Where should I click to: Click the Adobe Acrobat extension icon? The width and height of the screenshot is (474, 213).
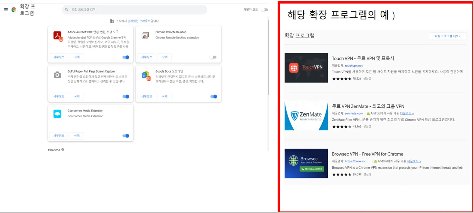pos(58,36)
